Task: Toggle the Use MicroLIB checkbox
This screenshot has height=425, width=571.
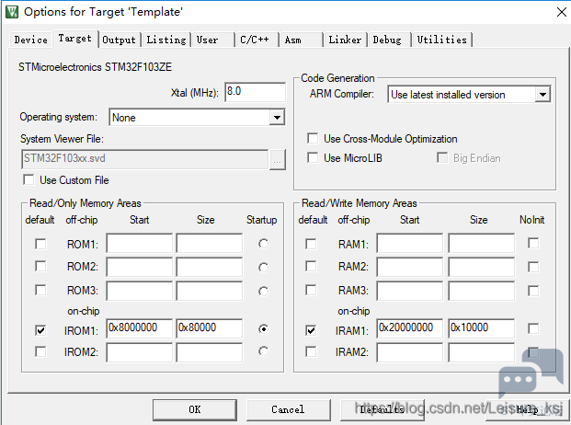Action: click(x=313, y=157)
